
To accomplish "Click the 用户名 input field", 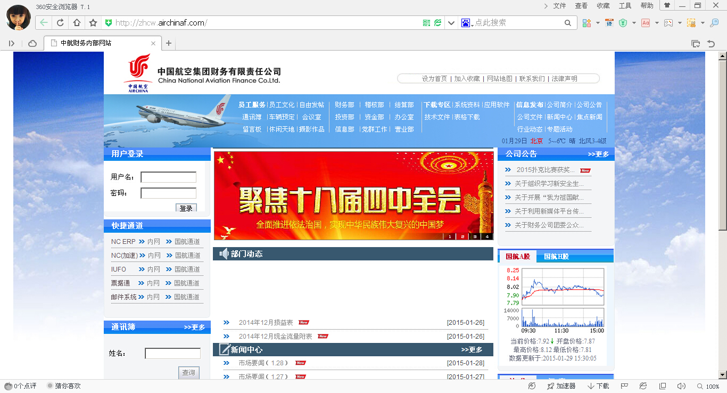I will point(169,177).
